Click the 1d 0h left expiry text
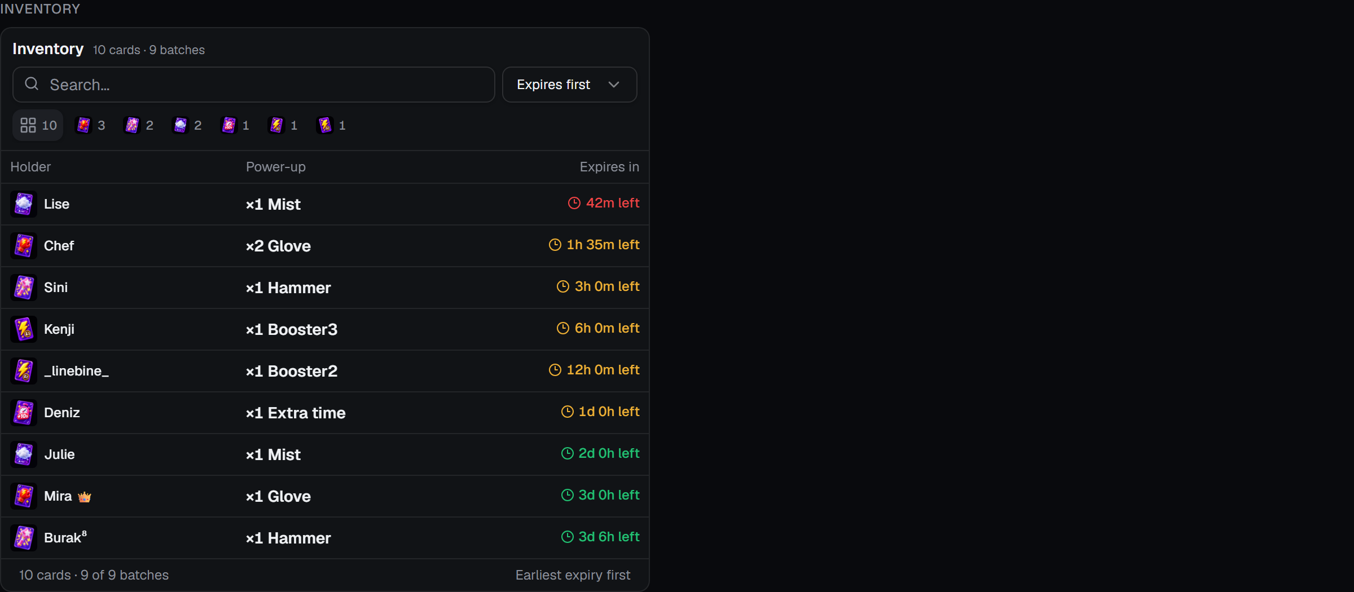The height and width of the screenshot is (592, 1354). click(609, 412)
